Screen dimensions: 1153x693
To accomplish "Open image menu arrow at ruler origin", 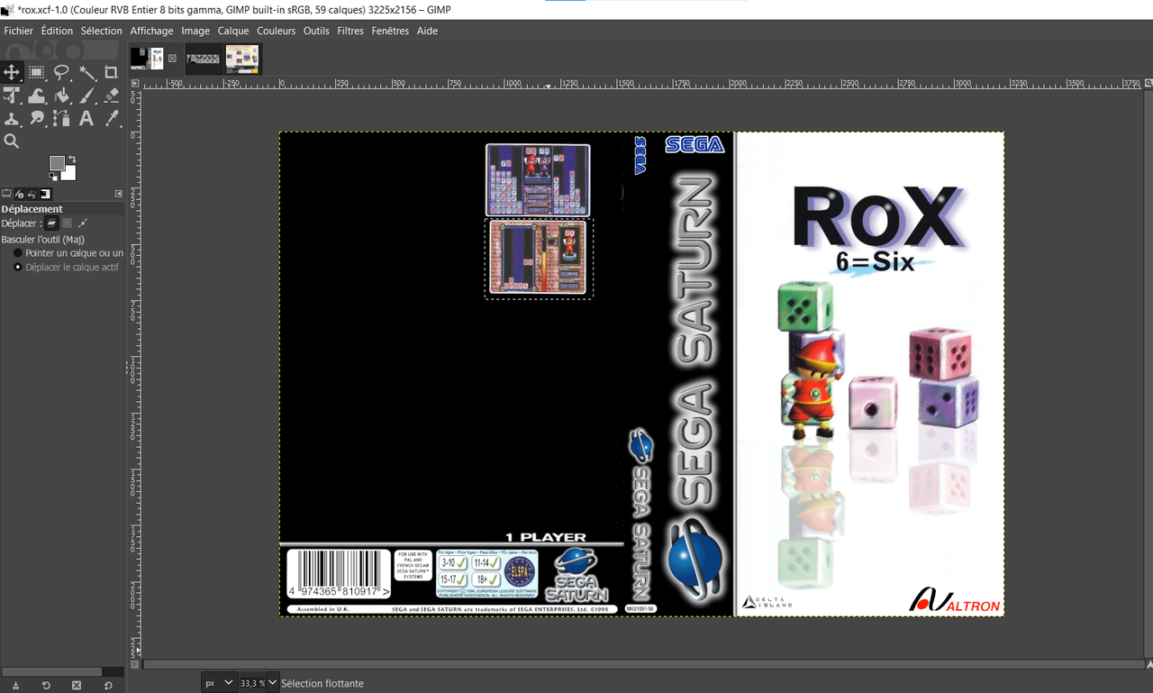I will pos(135,83).
